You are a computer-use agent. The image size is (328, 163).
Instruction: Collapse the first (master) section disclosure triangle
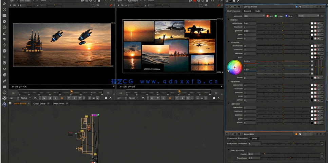[x=228, y=20]
